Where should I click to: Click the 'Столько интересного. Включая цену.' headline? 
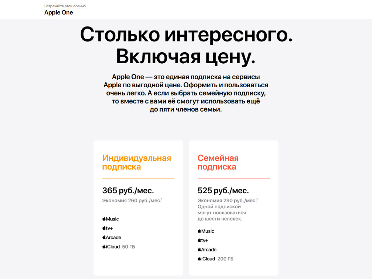(186, 45)
